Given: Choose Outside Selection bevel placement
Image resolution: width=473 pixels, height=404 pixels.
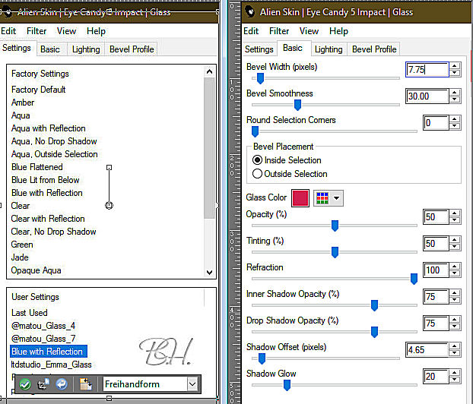Looking at the screenshot, I should tap(257, 174).
